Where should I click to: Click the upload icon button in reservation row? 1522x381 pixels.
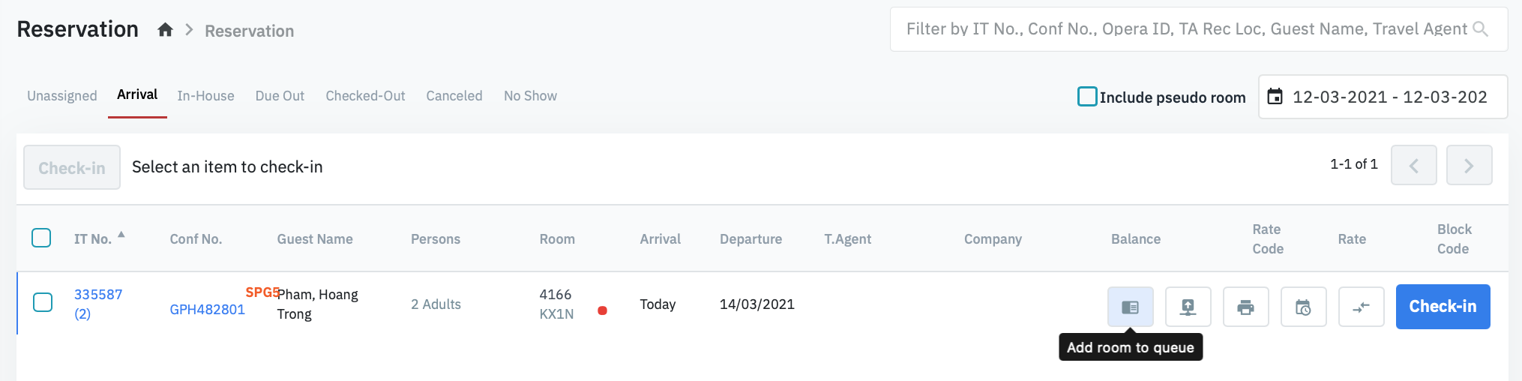click(x=1188, y=307)
